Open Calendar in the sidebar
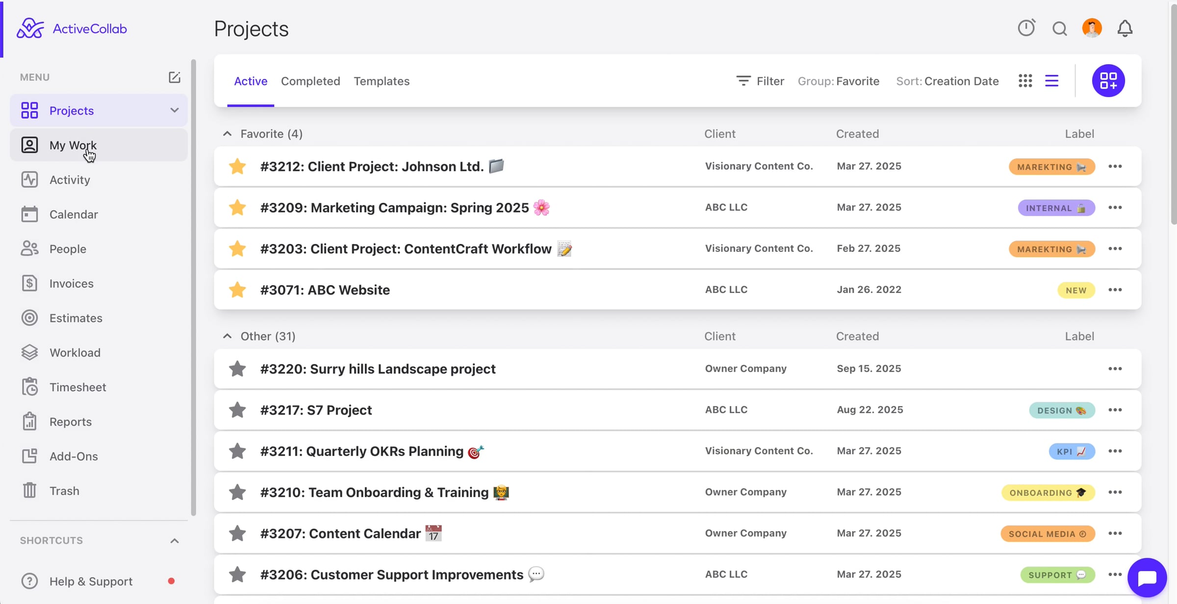 click(99, 215)
